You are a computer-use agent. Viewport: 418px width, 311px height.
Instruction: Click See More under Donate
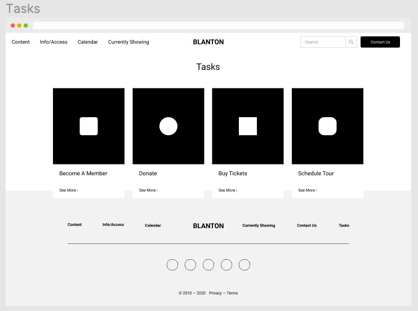[149, 190]
